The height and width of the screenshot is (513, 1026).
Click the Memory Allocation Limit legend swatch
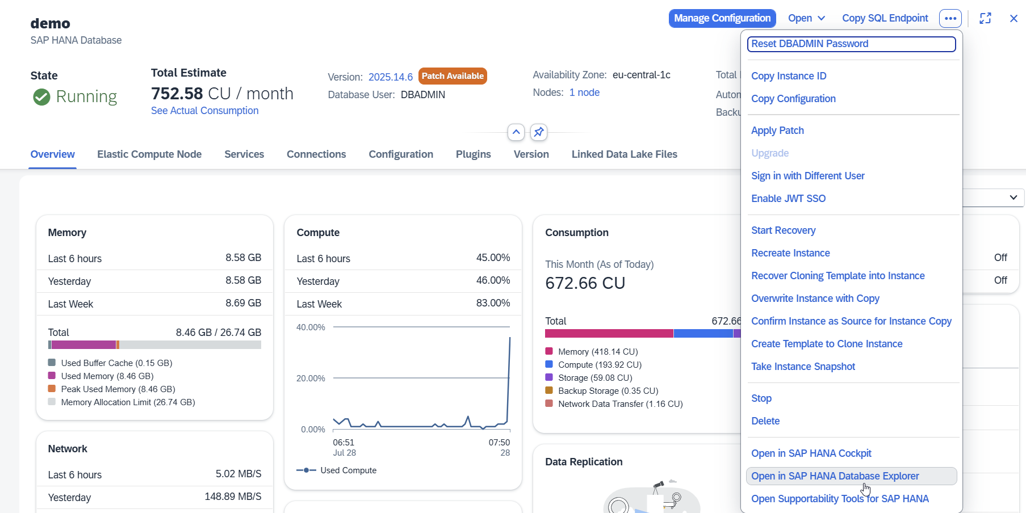tap(52, 402)
